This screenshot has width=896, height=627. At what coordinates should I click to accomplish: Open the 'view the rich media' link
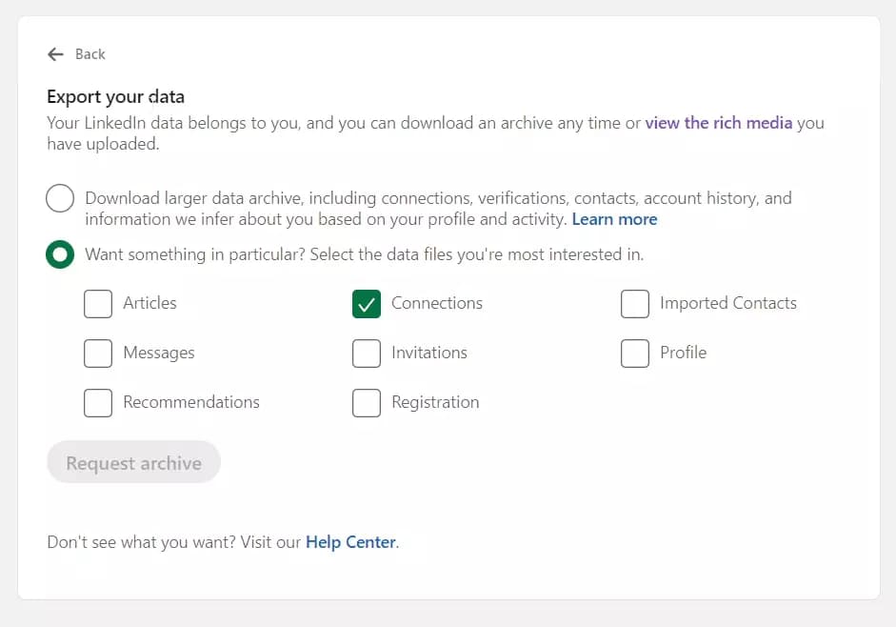point(718,123)
